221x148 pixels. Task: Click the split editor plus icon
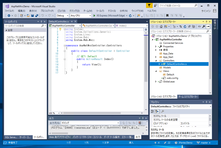tap(146, 29)
